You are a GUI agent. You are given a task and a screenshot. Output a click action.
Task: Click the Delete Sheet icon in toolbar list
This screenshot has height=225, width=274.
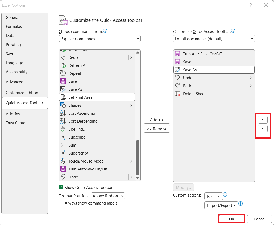click(x=177, y=94)
